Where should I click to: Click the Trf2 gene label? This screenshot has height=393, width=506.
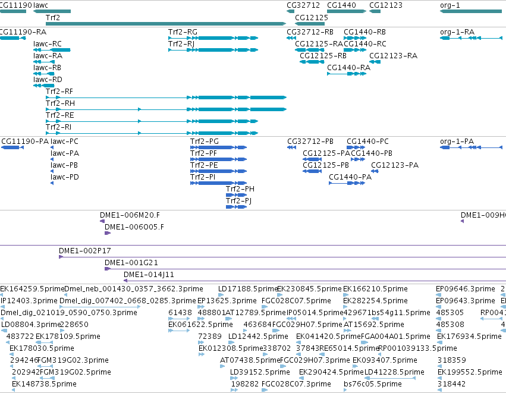pos(53,18)
